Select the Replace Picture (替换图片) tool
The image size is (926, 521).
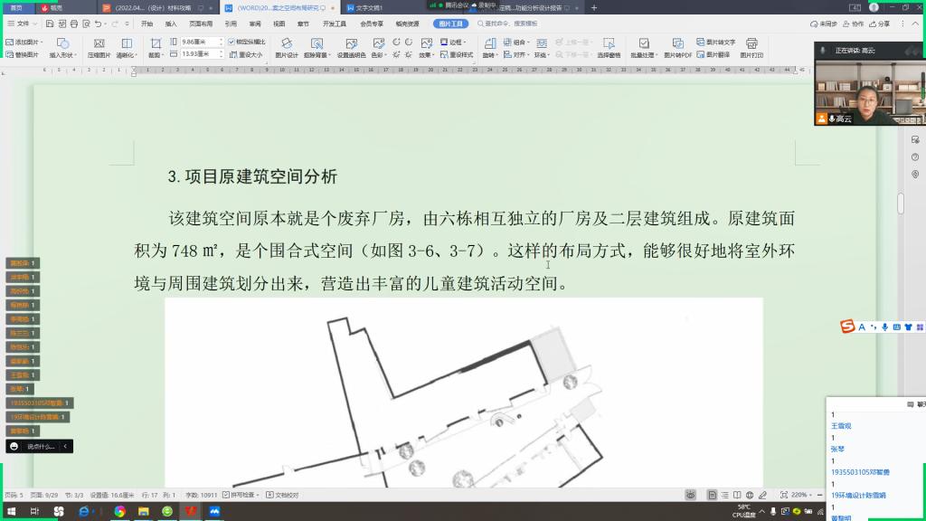coord(23,54)
